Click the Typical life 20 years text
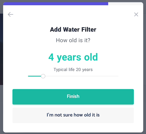The width and height of the screenshot is (146, 134). pos(73,70)
